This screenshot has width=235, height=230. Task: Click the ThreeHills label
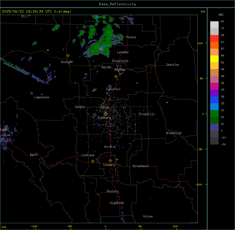pos(146,114)
